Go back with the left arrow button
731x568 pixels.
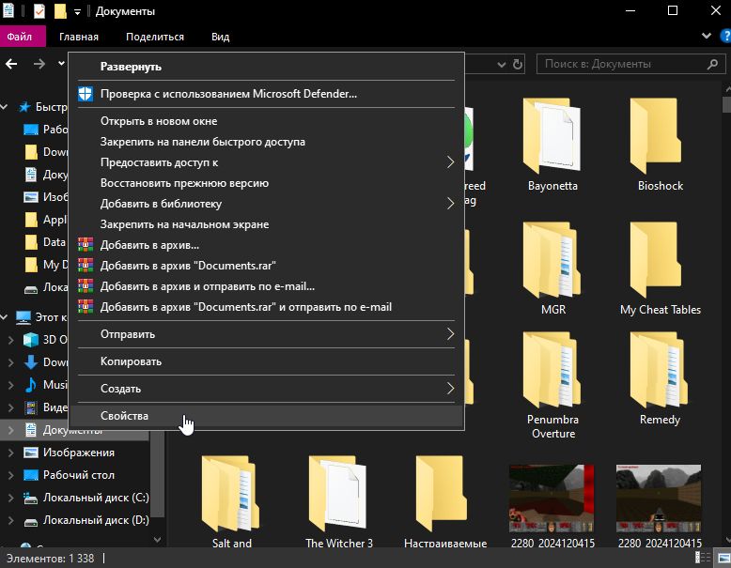coord(11,64)
